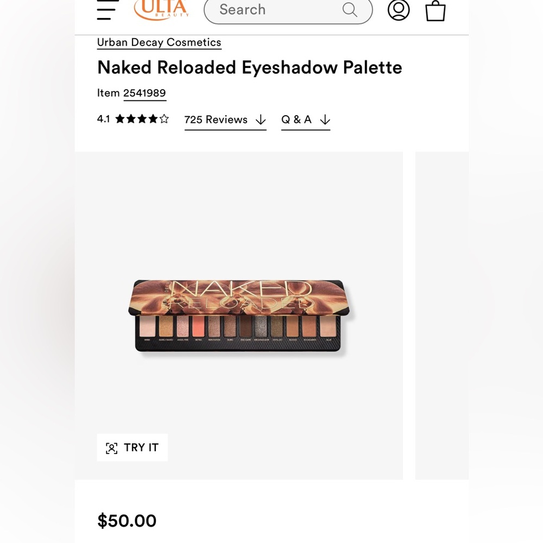Click the partially visible next product image
The height and width of the screenshot is (543, 543).
(443, 315)
